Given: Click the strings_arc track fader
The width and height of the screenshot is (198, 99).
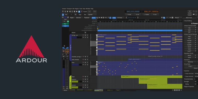Looking at the screenshot, I should point(77,38).
